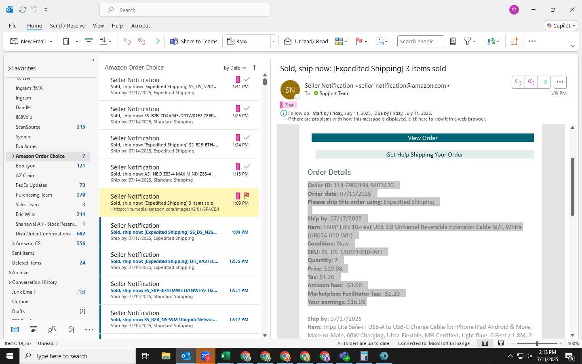This screenshot has width=582, height=364.
Task: Toggle Unread/Read for selected message
Action: [x=306, y=41]
